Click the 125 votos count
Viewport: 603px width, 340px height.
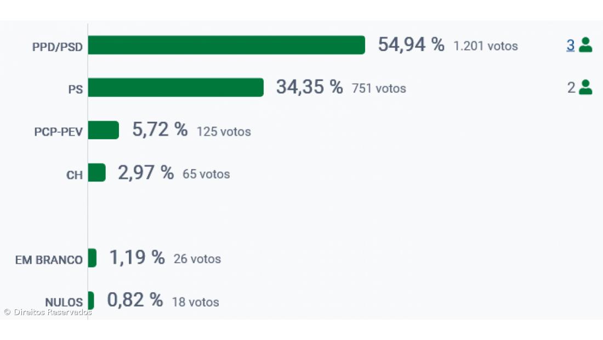point(224,132)
